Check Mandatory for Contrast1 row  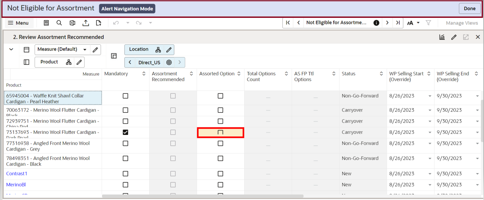tap(126, 174)
